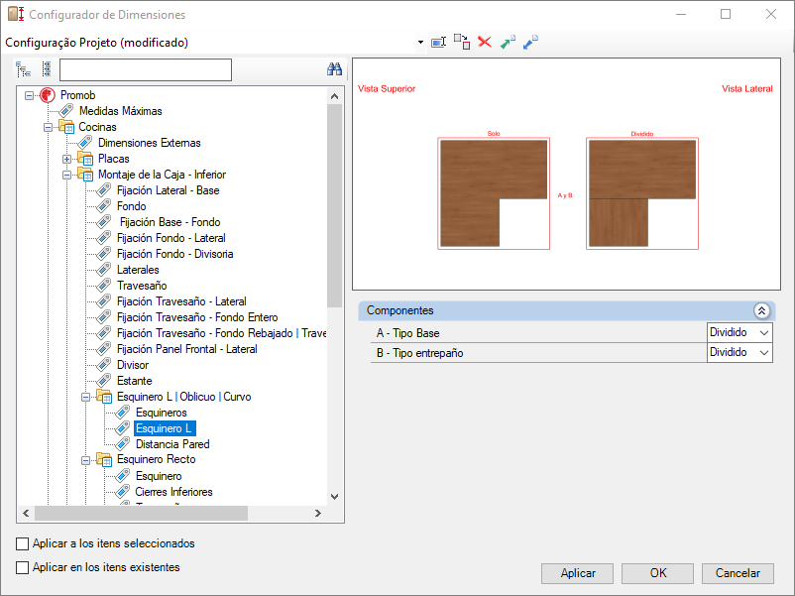Click the tag icon beside Dimensiones Externas
The image size is (795, 596).
[85, 143]
